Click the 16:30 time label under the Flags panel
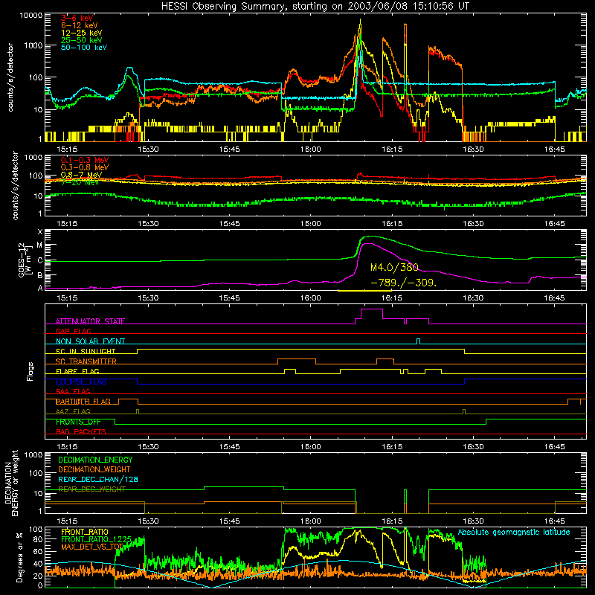This screenshot has width=595, height=595. (x=473, y=447)
